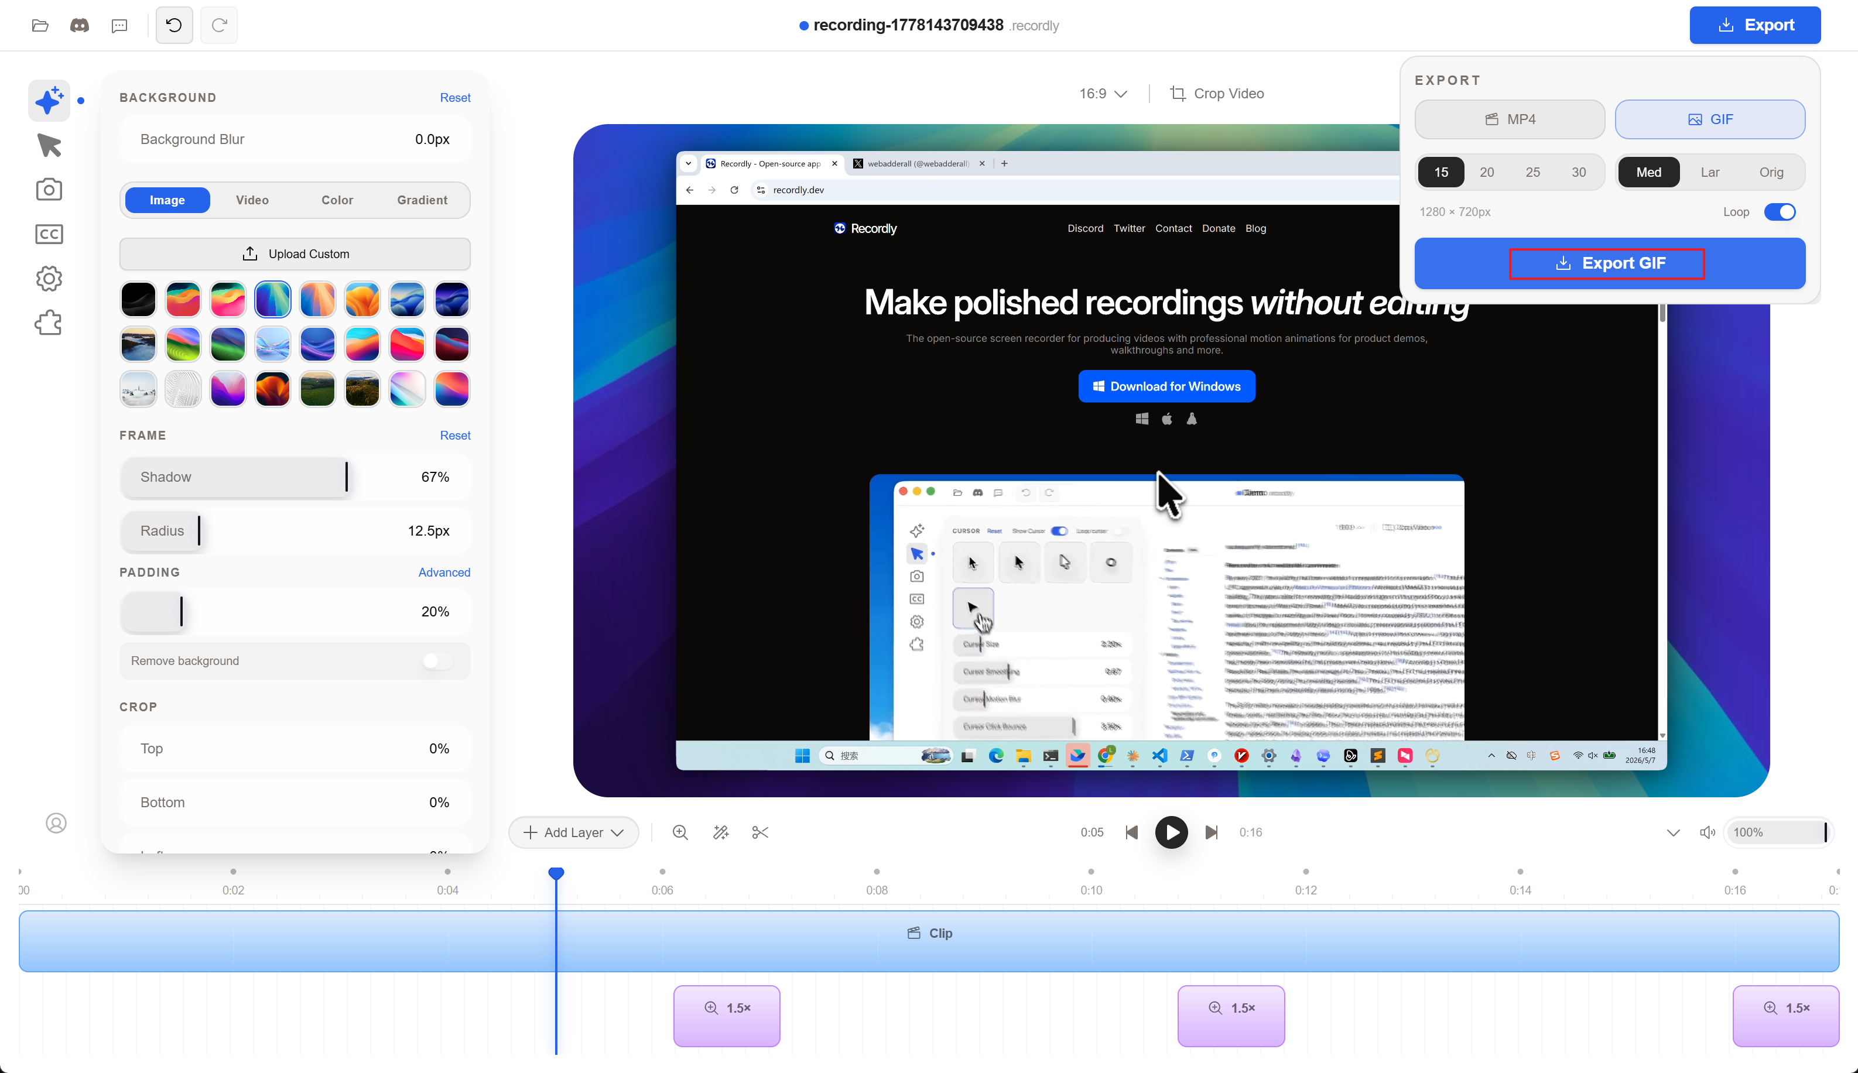Switch to the Color background tab
The width and height of the screenshot is (1858, 1073).
click(337, 200)
